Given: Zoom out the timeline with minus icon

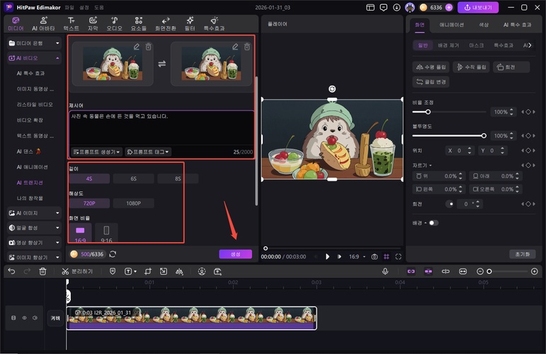Looking at the screenshot, I should [x=480, y=271].
